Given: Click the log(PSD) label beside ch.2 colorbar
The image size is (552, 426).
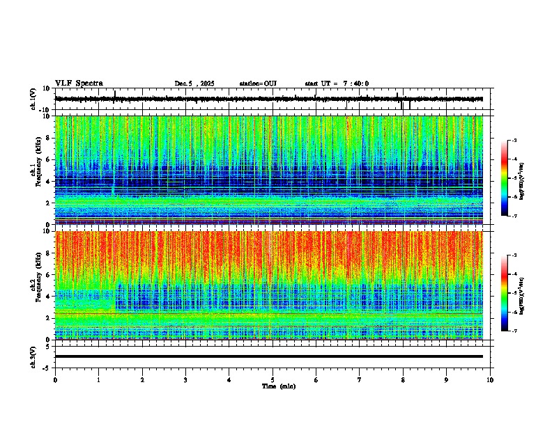Looking at the screenshot, I should [522, 297].
